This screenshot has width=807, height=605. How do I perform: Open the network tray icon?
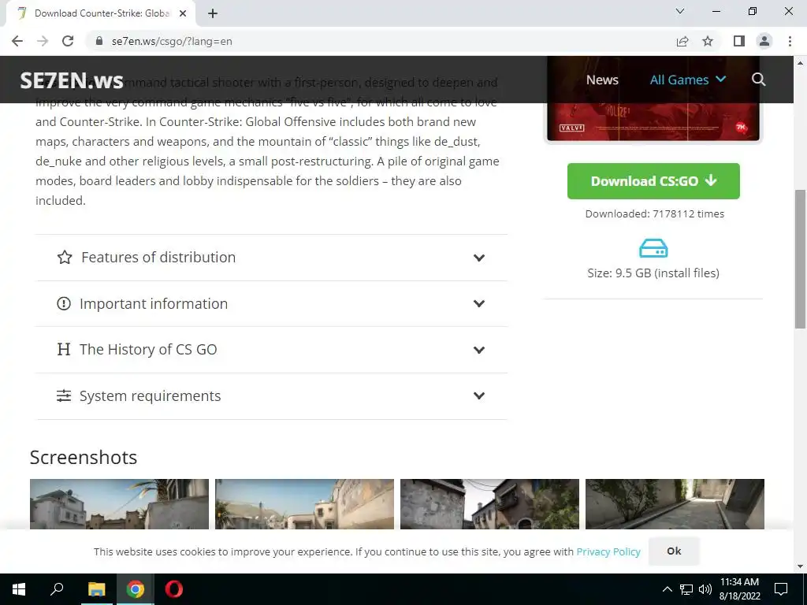click(686, 589)
